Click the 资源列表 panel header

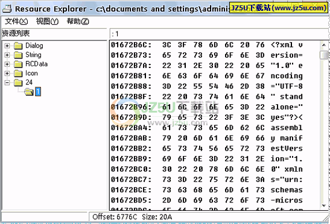tap(54, 33)
